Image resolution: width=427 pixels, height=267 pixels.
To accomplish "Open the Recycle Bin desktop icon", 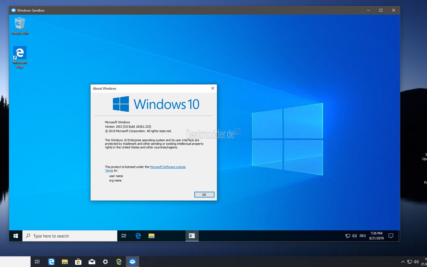I will coord(20,26).
